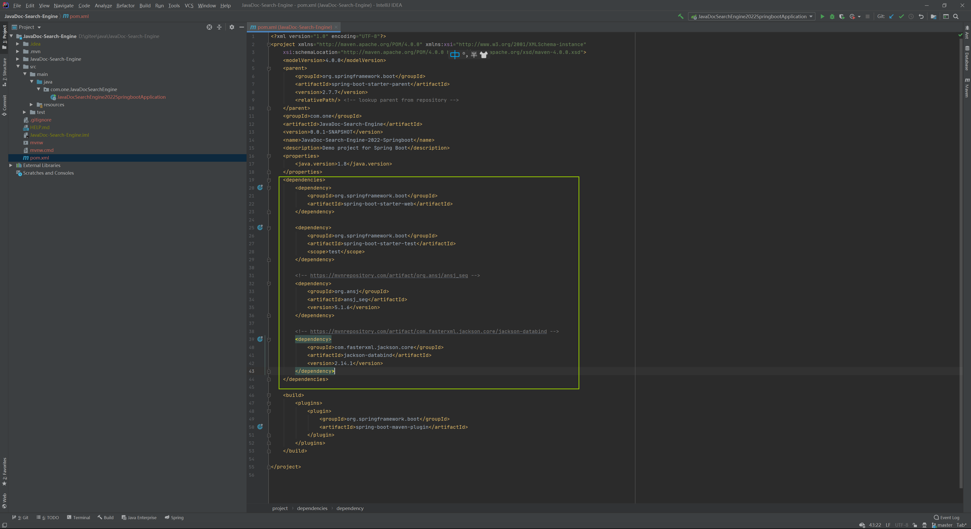Viewport: 971px width, 529px height.
Task: Open the run configuration dropdown
Action: tap(751, 17)
